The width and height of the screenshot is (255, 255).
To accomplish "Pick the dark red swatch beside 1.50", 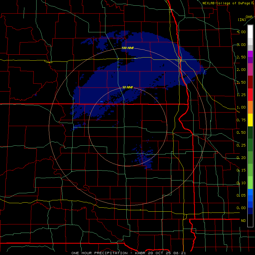I will [x=250, y=82].
